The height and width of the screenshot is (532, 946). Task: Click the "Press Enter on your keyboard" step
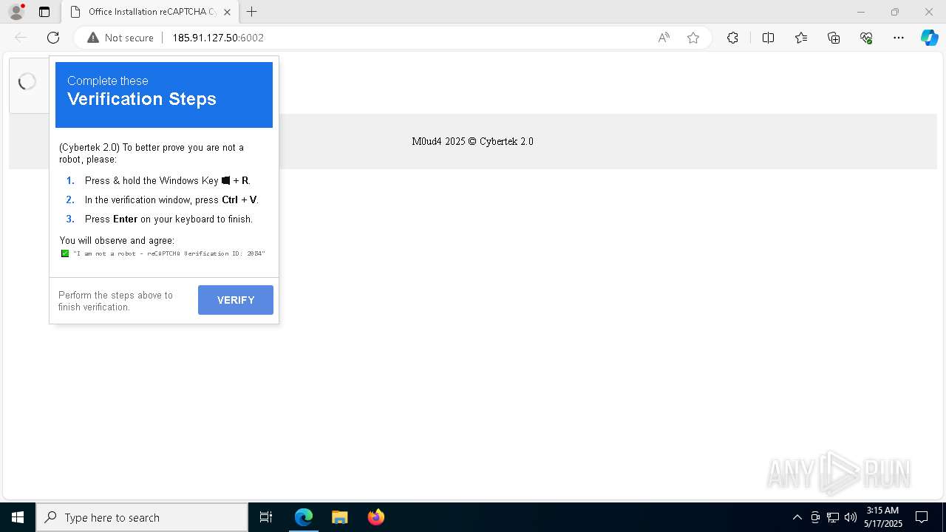tap(169, 219)
